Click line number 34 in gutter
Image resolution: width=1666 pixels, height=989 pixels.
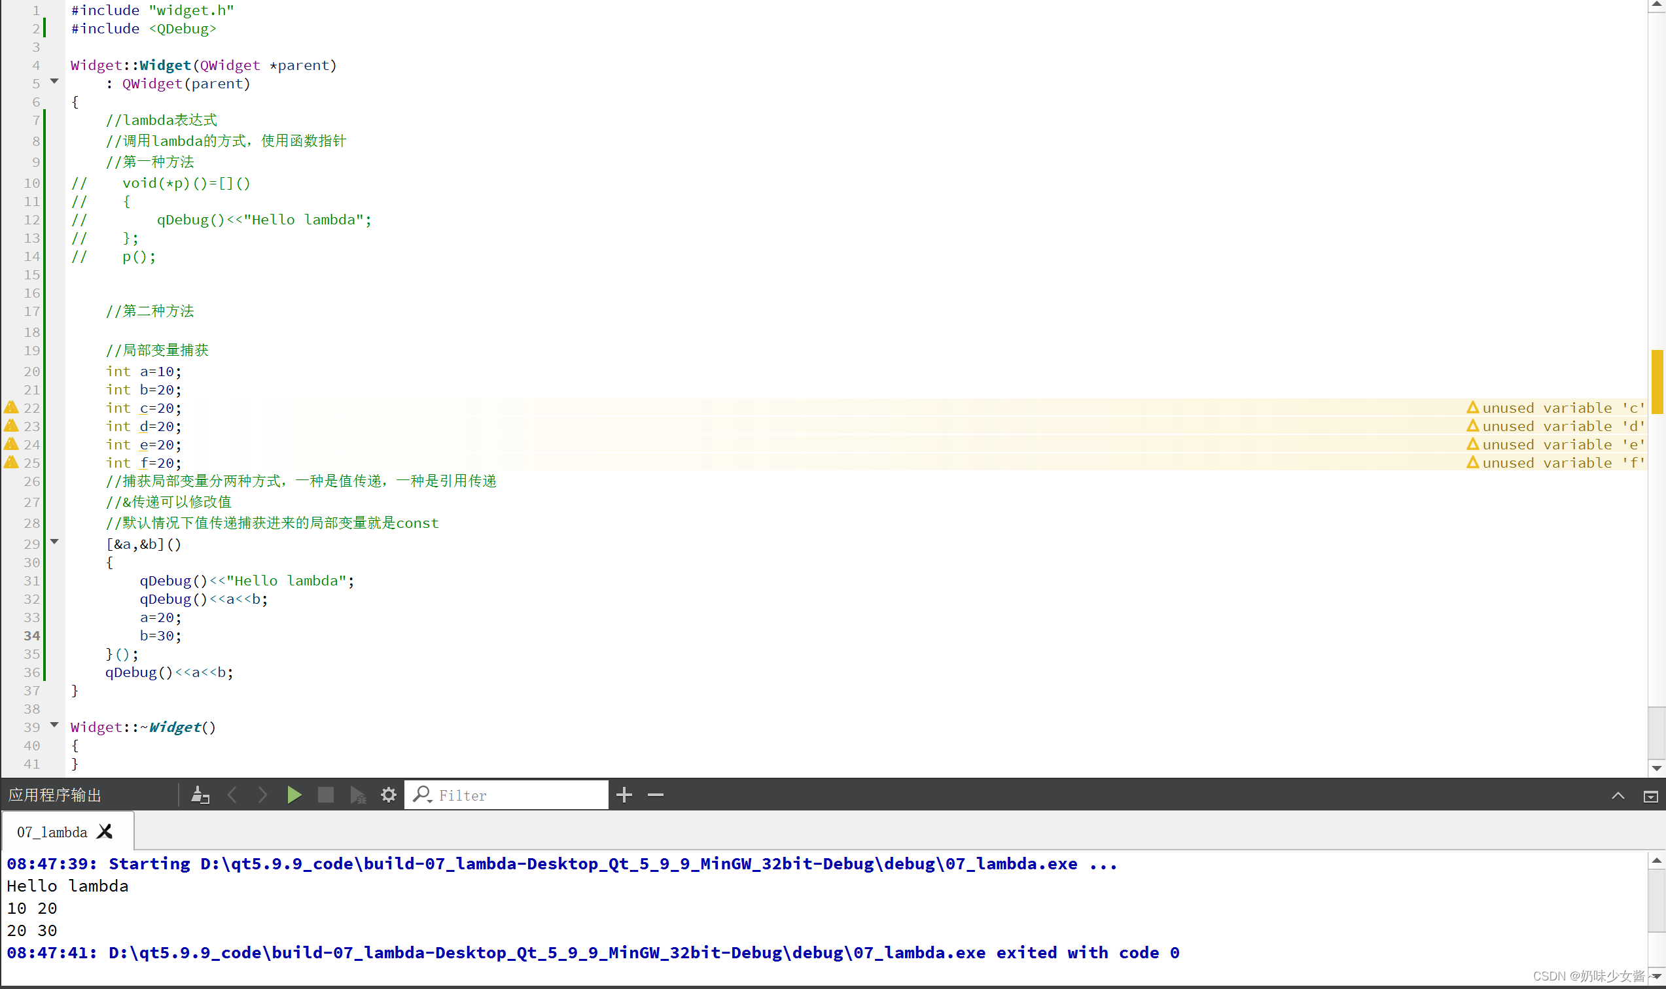(32, 636)
